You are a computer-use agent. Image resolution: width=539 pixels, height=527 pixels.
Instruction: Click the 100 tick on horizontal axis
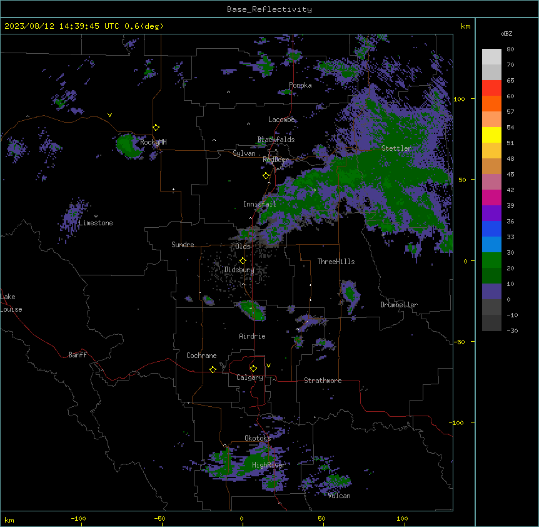pos(402,518)
